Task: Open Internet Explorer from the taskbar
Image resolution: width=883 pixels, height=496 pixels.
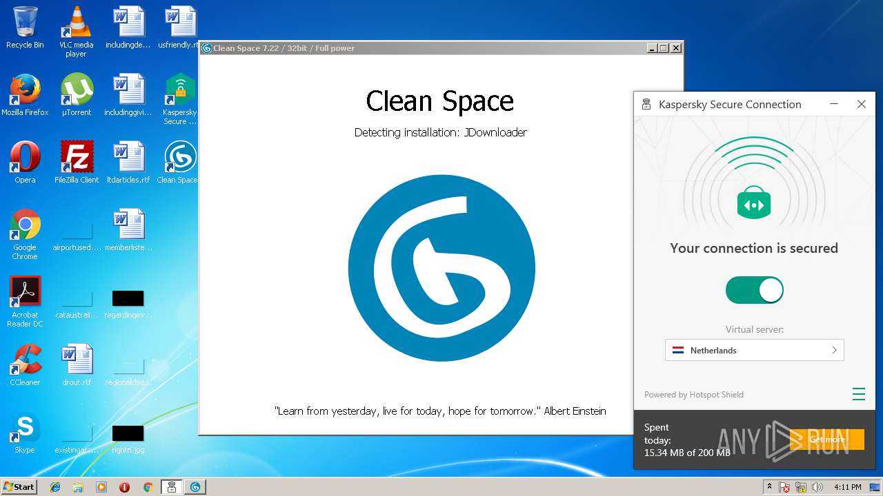Action: click(x=55, y=487)
